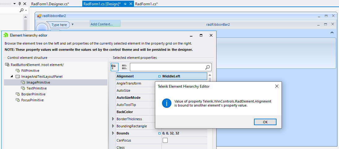Viewport: 339px width, 149px height.
Task: Focus the property search input field
Action: [167, 67]
